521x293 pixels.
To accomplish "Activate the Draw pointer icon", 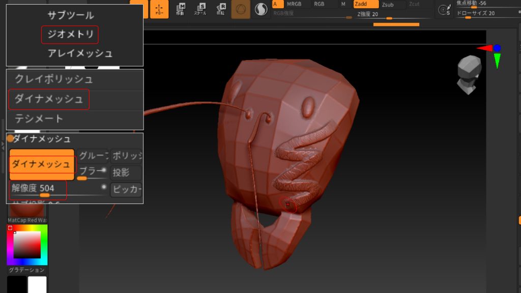I will pos(160,9).
